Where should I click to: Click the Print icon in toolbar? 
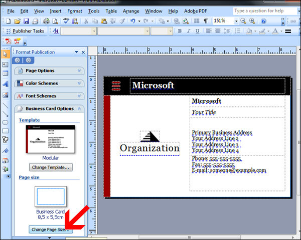46,21
